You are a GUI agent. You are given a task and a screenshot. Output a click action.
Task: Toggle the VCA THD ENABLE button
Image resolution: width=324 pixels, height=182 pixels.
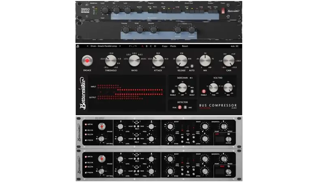pyautogui.click(x=204, y=91)
